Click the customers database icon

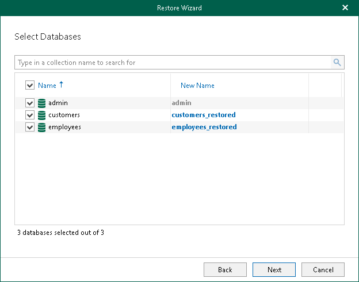[41, 115]
